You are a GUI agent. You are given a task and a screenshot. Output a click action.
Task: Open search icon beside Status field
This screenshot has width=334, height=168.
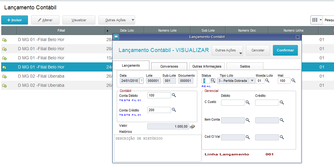213,81
